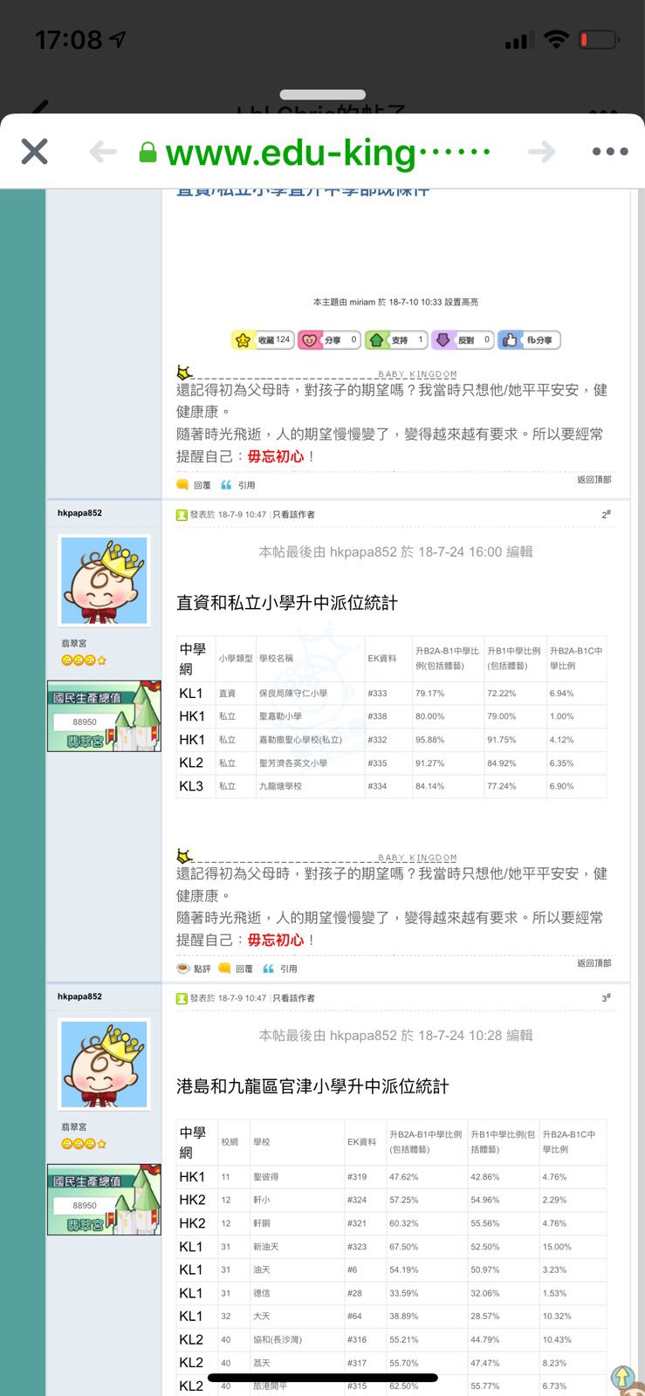
Task: Tap the browser forward arrow
Action: (x=541, y=152)
